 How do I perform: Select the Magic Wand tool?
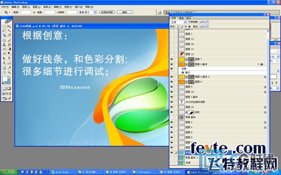pyautogui.click(x=9, y=31)
